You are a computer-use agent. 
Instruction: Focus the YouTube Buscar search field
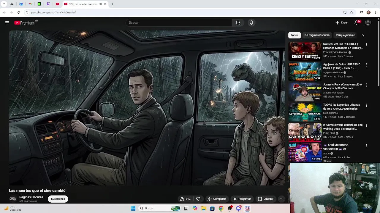pyautogui.click(x=179, y=23)
